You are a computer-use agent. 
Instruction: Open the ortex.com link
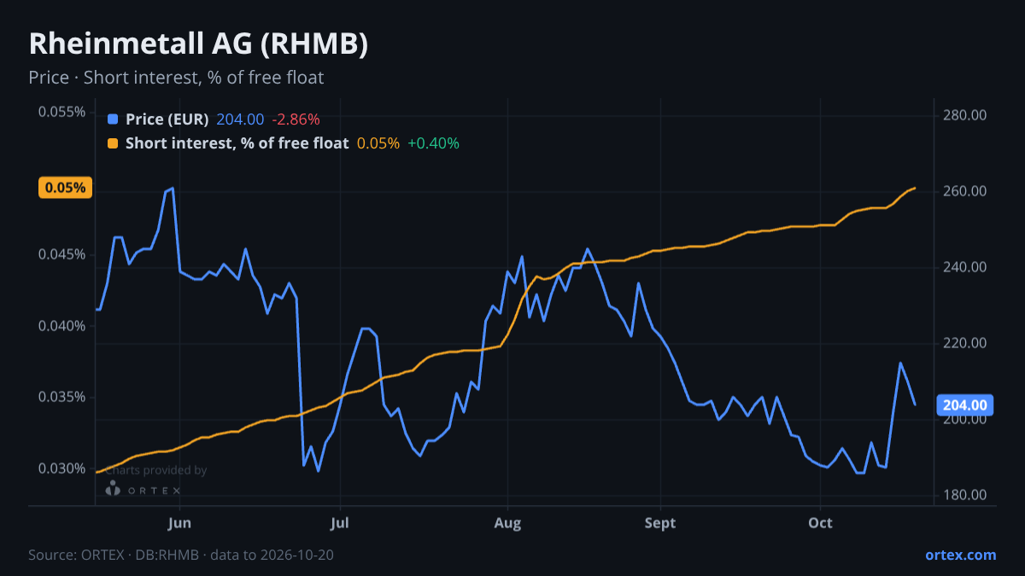click(x=960, y=555)
